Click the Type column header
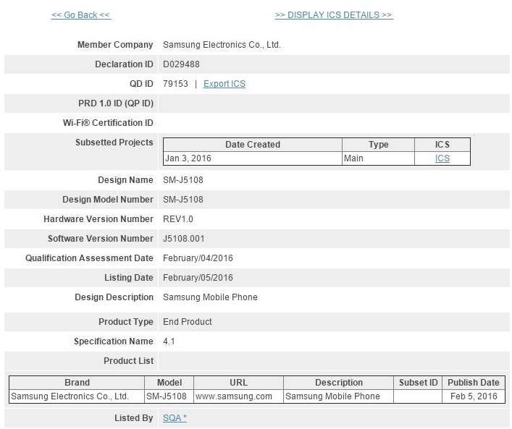 [x=378, y=145]
